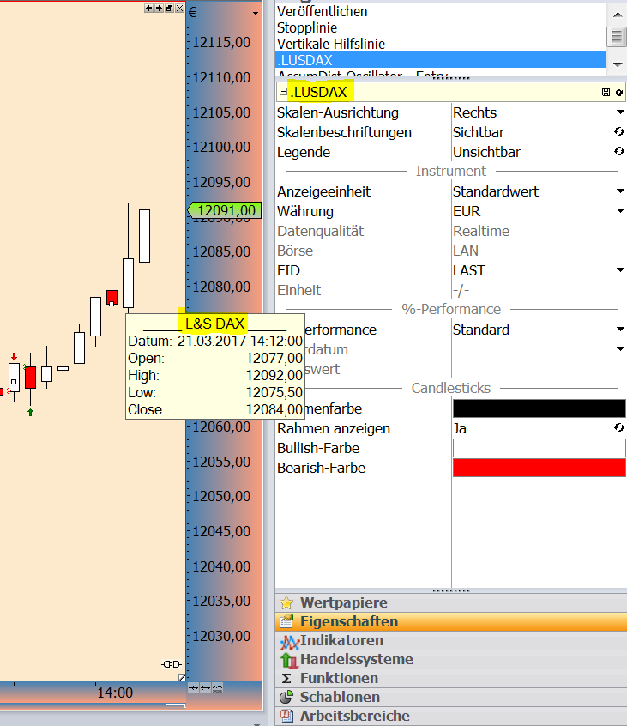Open the price scale dropdown arrow
627x726 pixels.
click(256, 14)
